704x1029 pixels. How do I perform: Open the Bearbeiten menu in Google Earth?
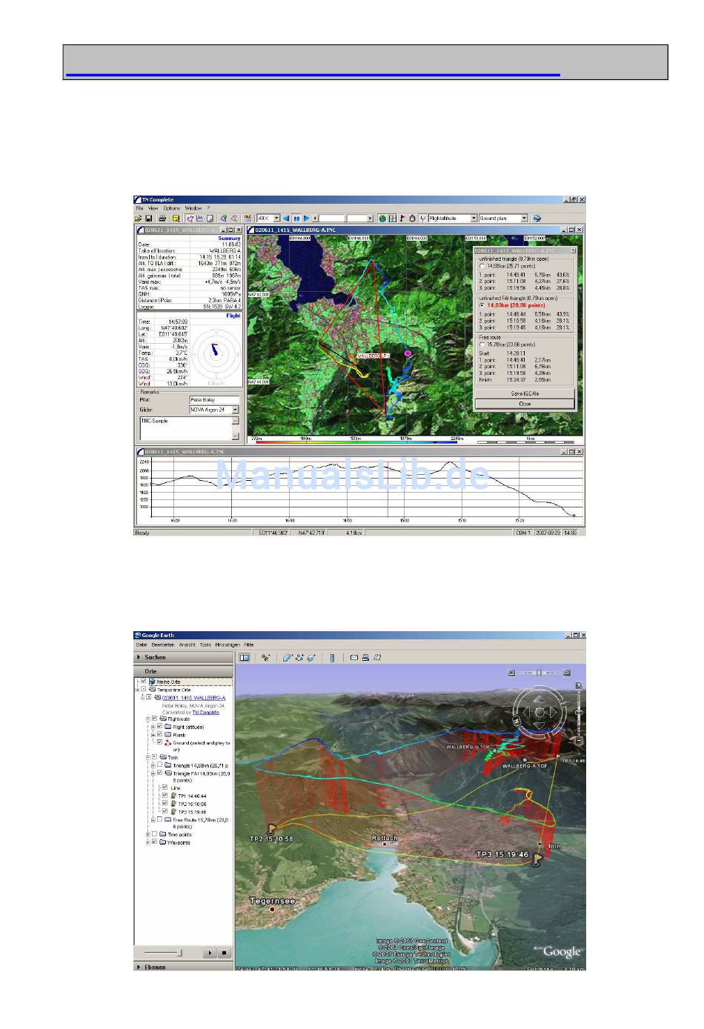[163, 645]
